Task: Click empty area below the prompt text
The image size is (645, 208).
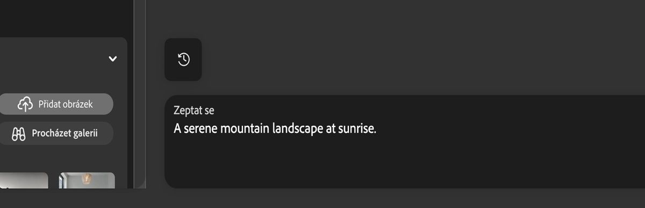Action: click(x=405, y=164)
